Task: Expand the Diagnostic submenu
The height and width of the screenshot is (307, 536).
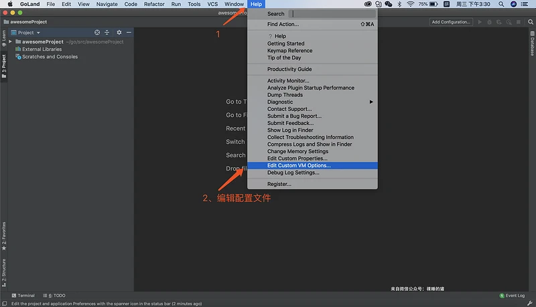Action: (x=312, y=102)
